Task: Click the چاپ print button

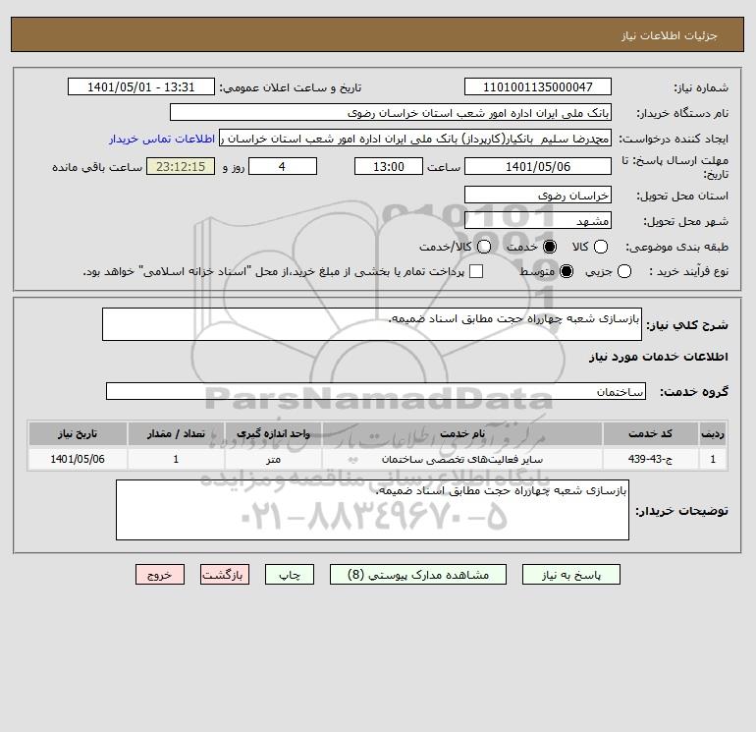Action: (290, 575)
